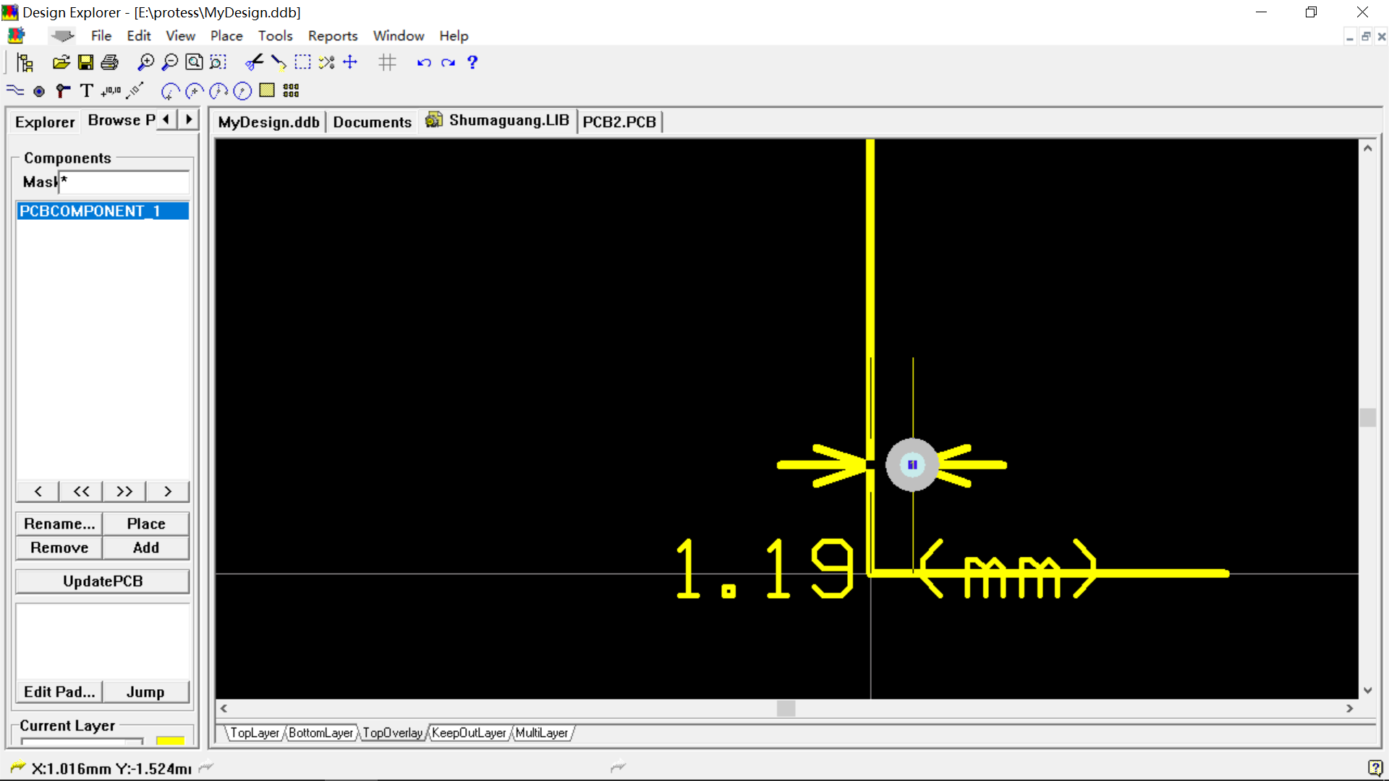The width and height of the screenshot is (1389, 781).
Task: Click the Place button for PCBCOMPONENT_1
Action: [146, 524]
